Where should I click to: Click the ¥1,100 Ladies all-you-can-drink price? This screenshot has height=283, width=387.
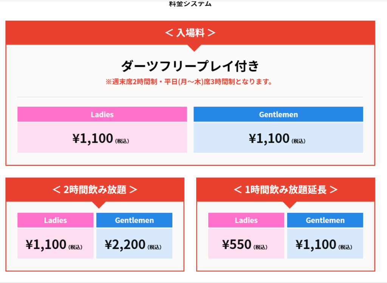(x=54, y=244)
